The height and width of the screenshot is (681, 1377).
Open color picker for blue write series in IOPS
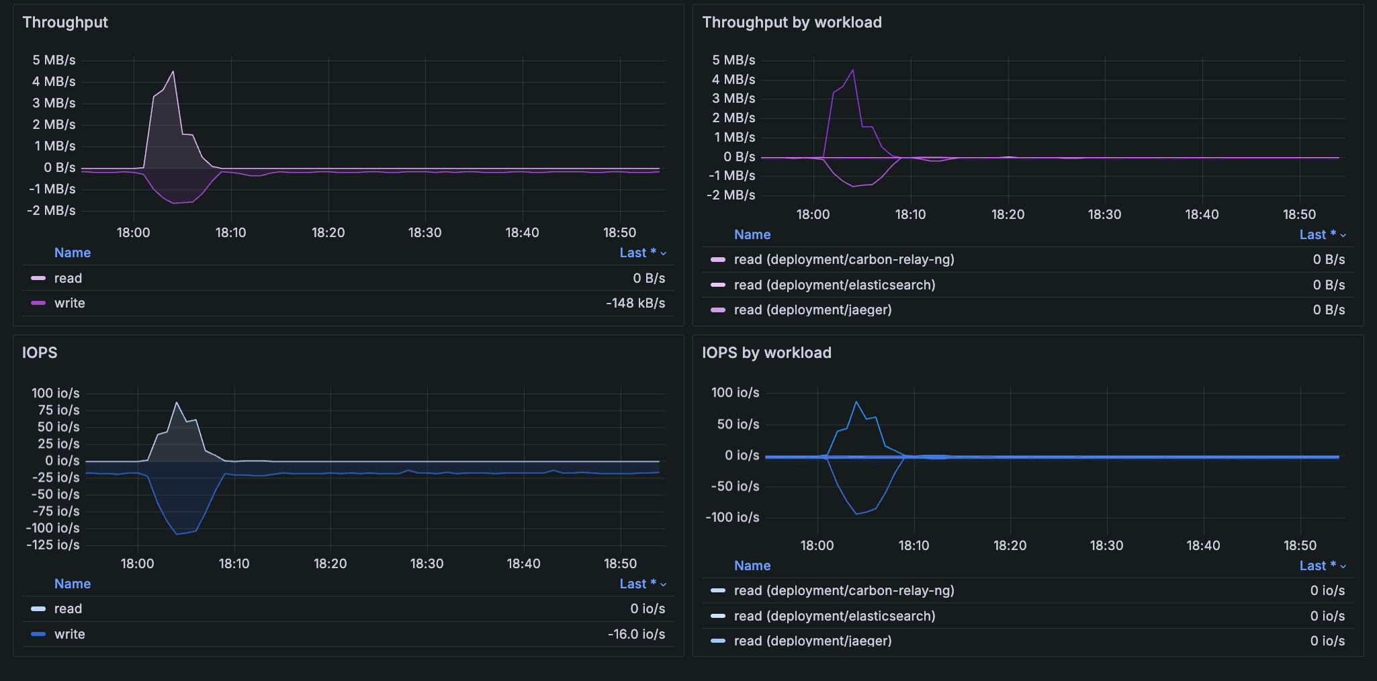click(38, 634)
